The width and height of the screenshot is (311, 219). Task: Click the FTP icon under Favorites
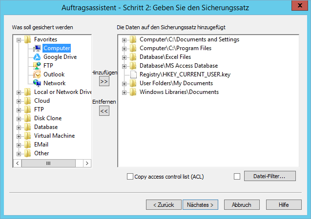click(37, 66)
